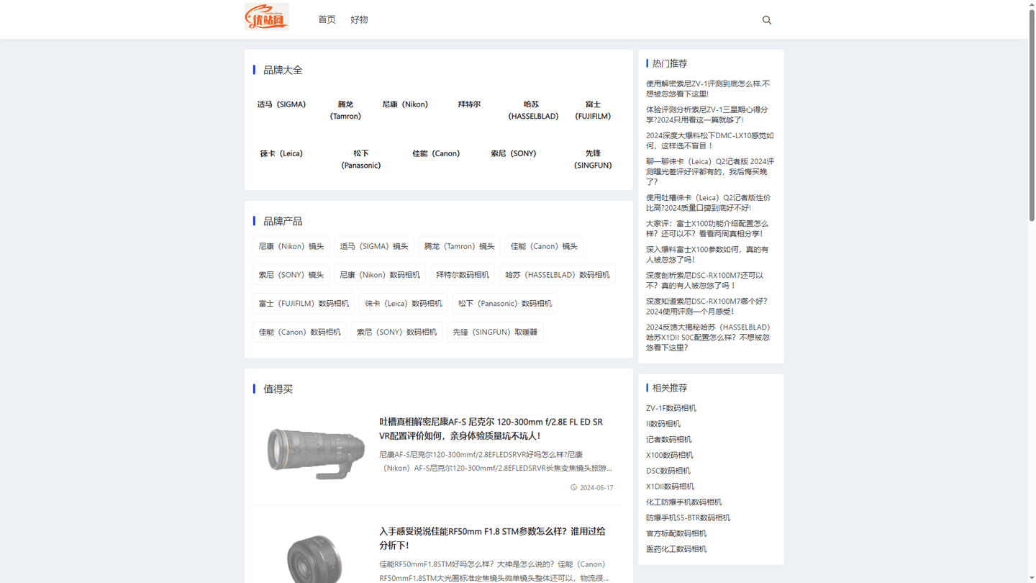Open the 好物 nav item
The image size is (1036, 583).
[x=359, y=19]
